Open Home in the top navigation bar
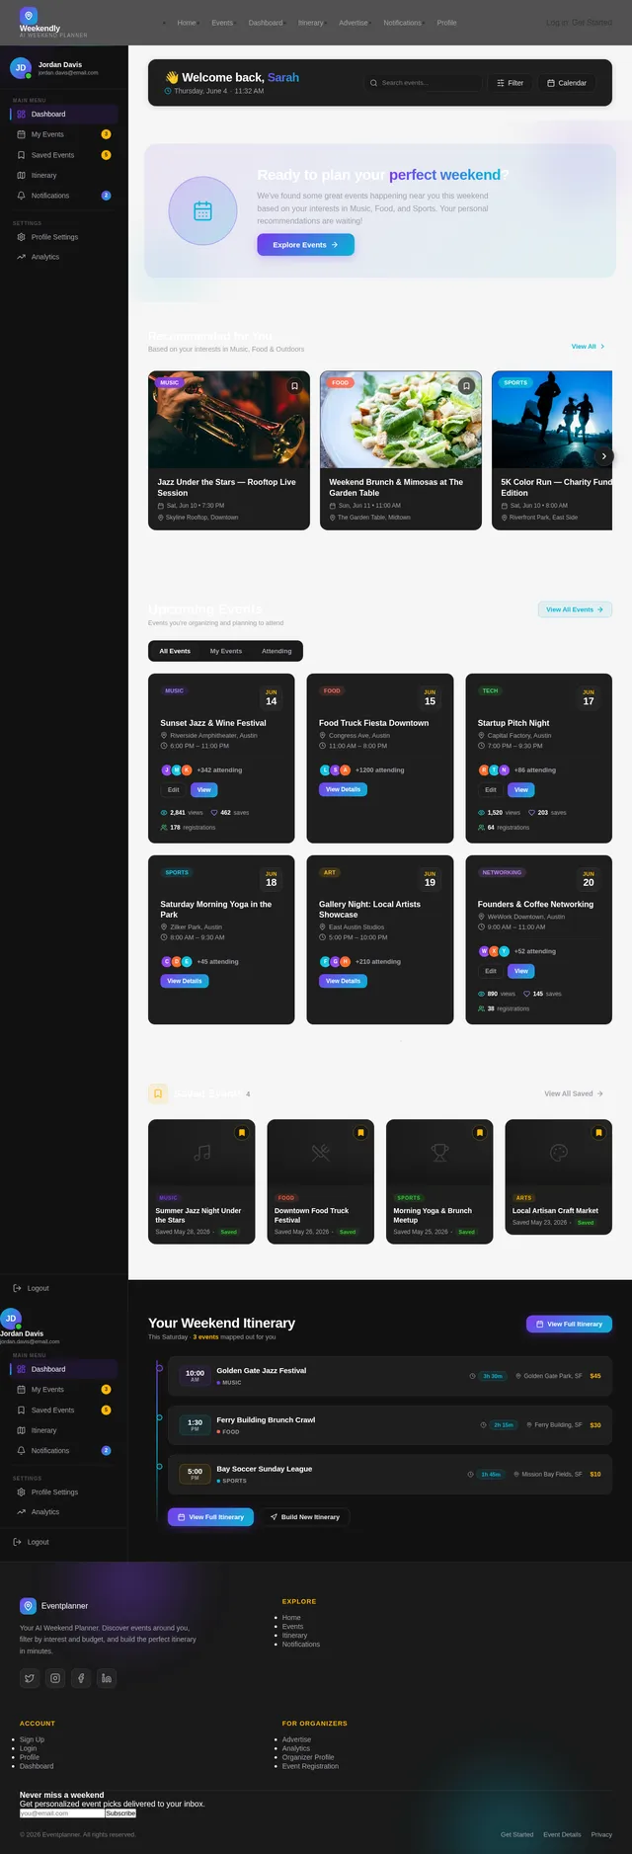632x1854 pixels. pos(187,23)
